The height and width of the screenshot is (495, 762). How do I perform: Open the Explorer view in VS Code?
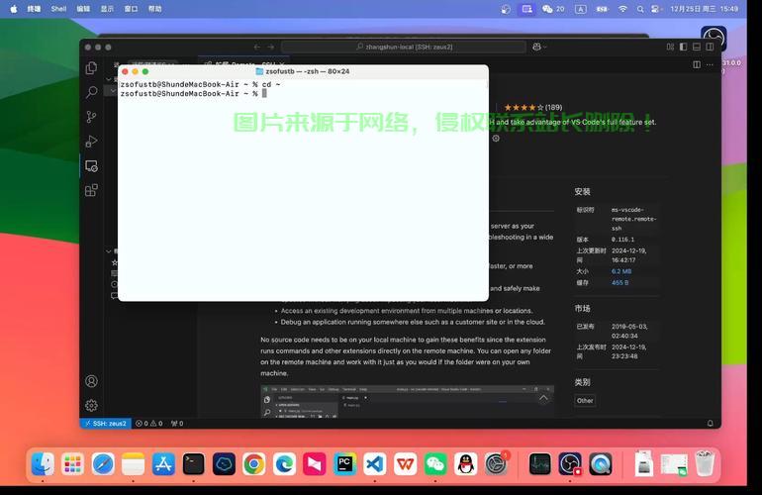click(91, 68)
